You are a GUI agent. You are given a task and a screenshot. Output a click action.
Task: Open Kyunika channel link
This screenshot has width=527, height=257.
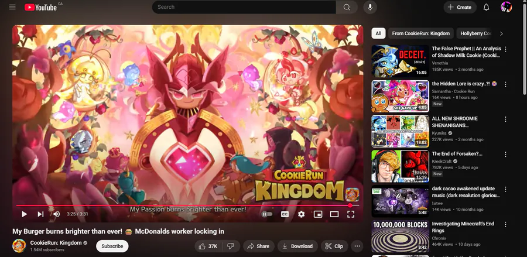tap(439, 133)
